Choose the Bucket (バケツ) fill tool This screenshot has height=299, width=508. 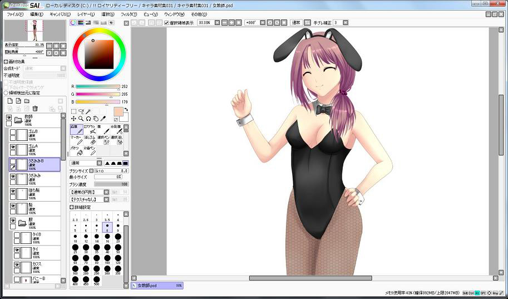click(76, 150)
